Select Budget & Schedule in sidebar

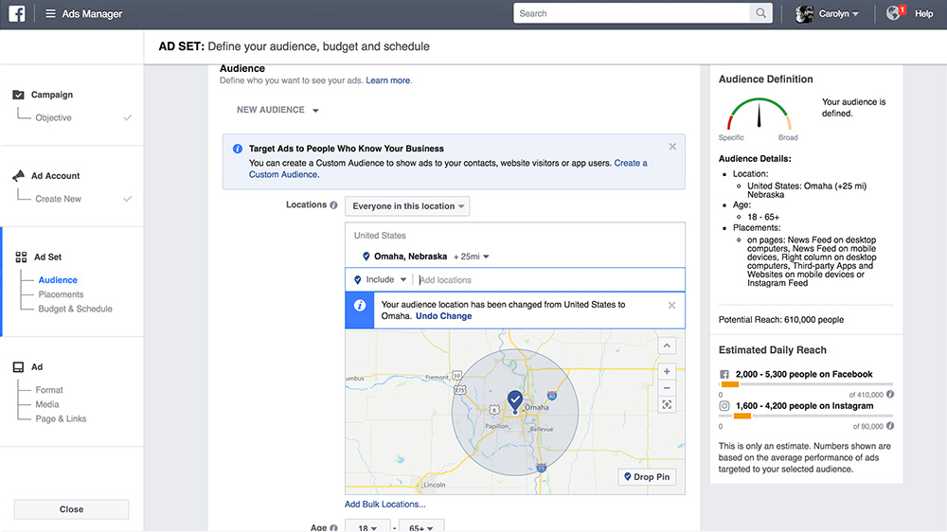[76, 310]
